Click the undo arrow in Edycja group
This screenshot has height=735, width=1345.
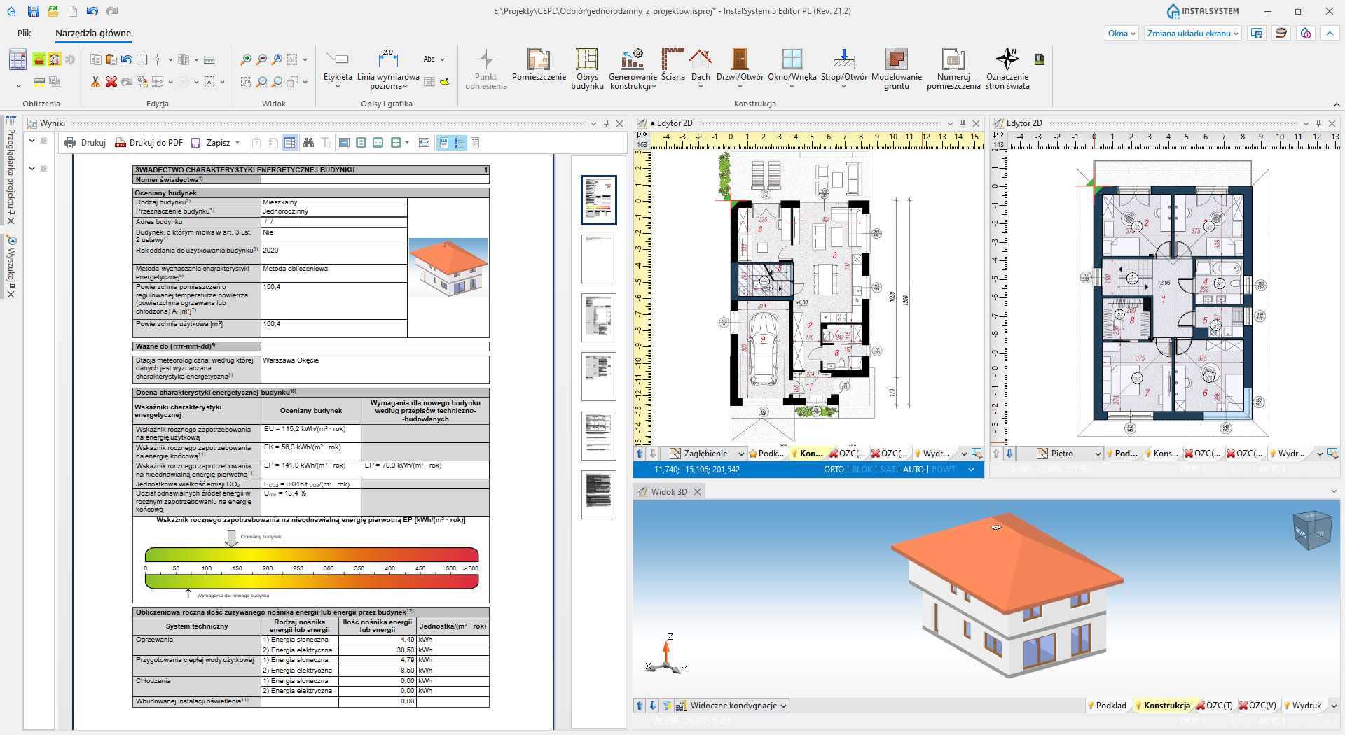(126, 59)
